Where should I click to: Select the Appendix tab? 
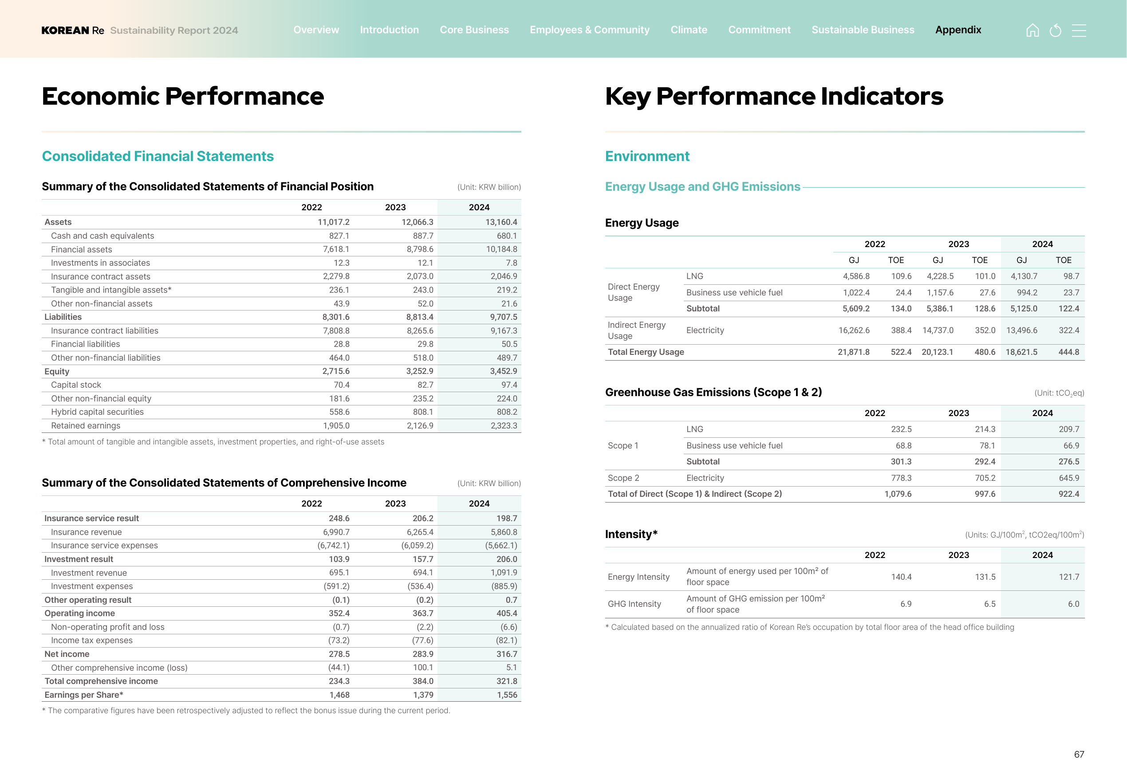tap(958, 30)
